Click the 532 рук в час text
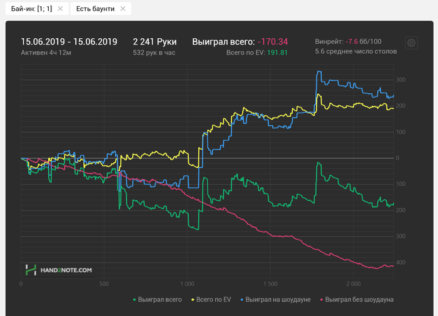The width and height of the screenshot is (438, 316). (154, 53)
